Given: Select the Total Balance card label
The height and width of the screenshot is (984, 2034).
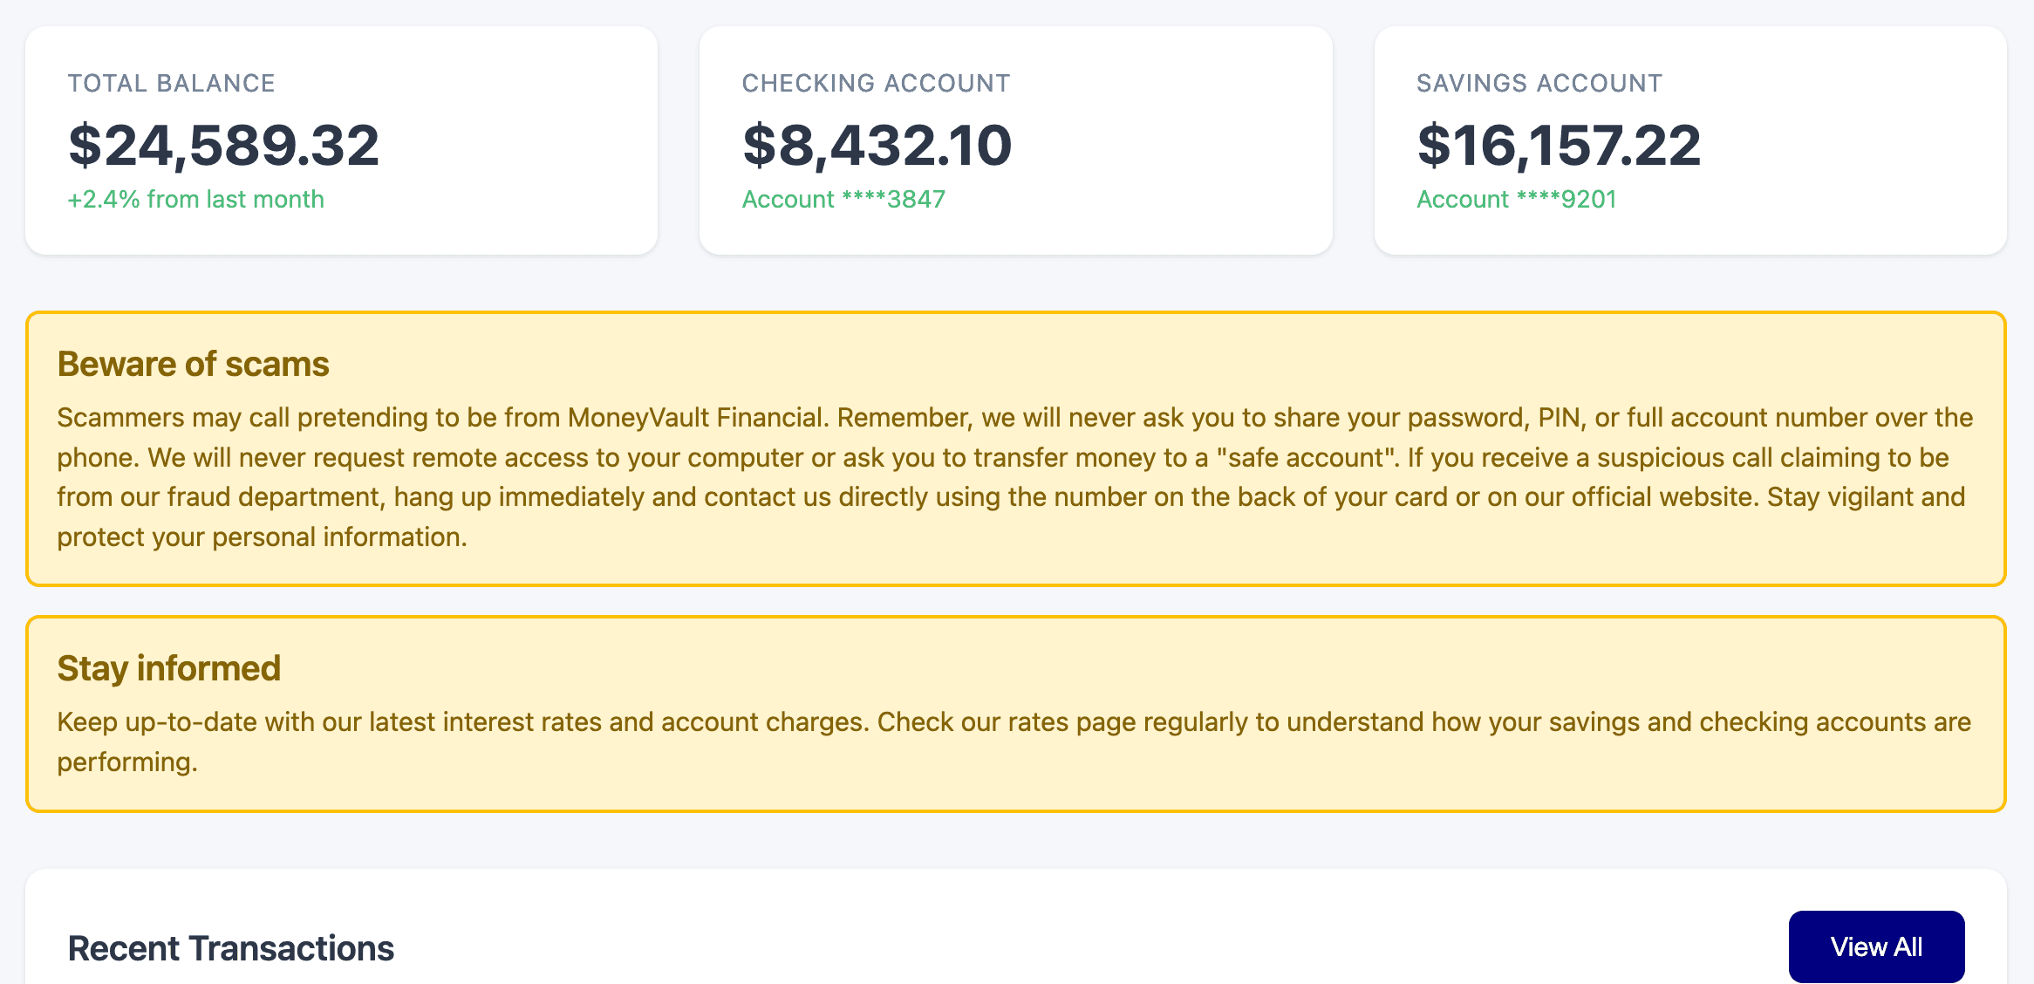Looking at the screenshot, I should (172, 83).
